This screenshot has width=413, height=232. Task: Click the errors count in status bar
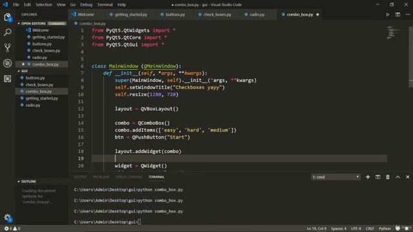pos(8,229)
